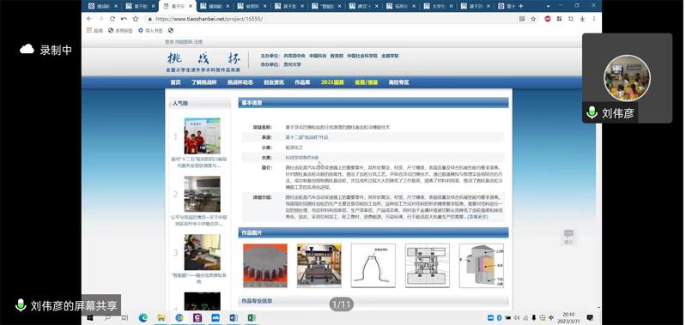Open the 第十二届"挑战杯"作品 source link
This screenshot has width=686, height=325.
tap(307, 137)
